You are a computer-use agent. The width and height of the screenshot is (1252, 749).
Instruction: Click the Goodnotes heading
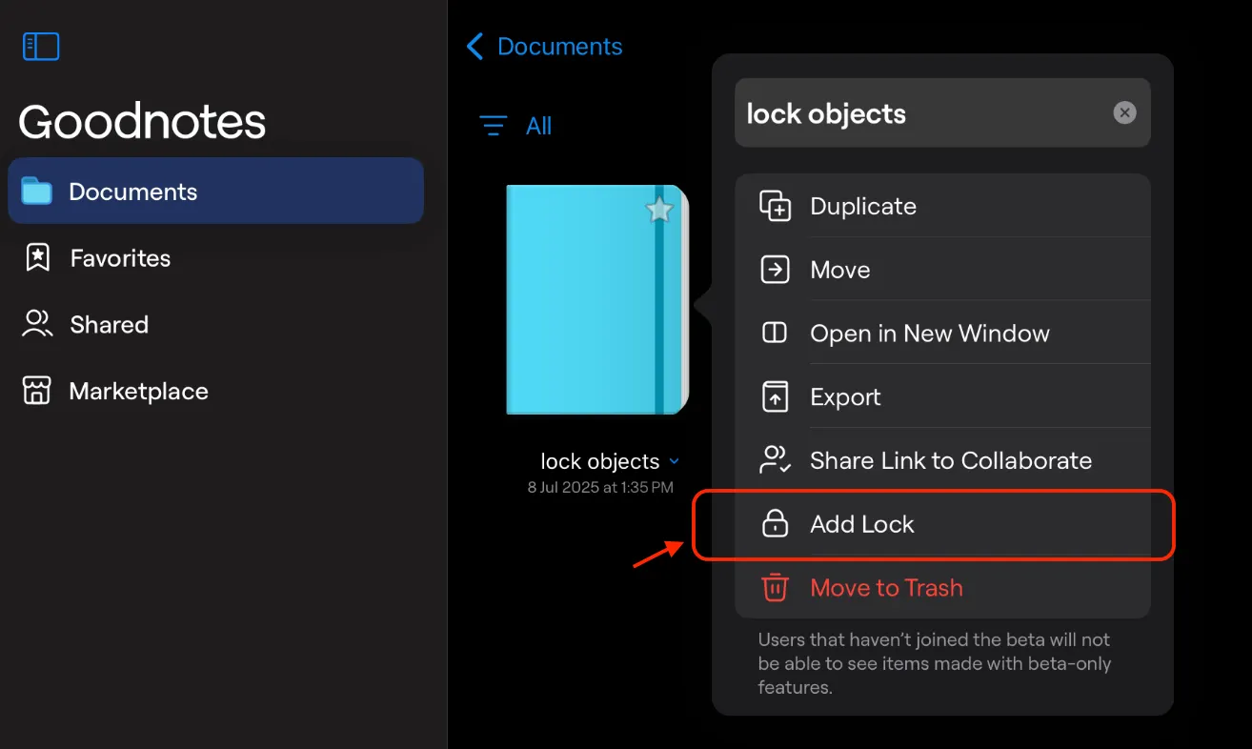pos(142,122)
